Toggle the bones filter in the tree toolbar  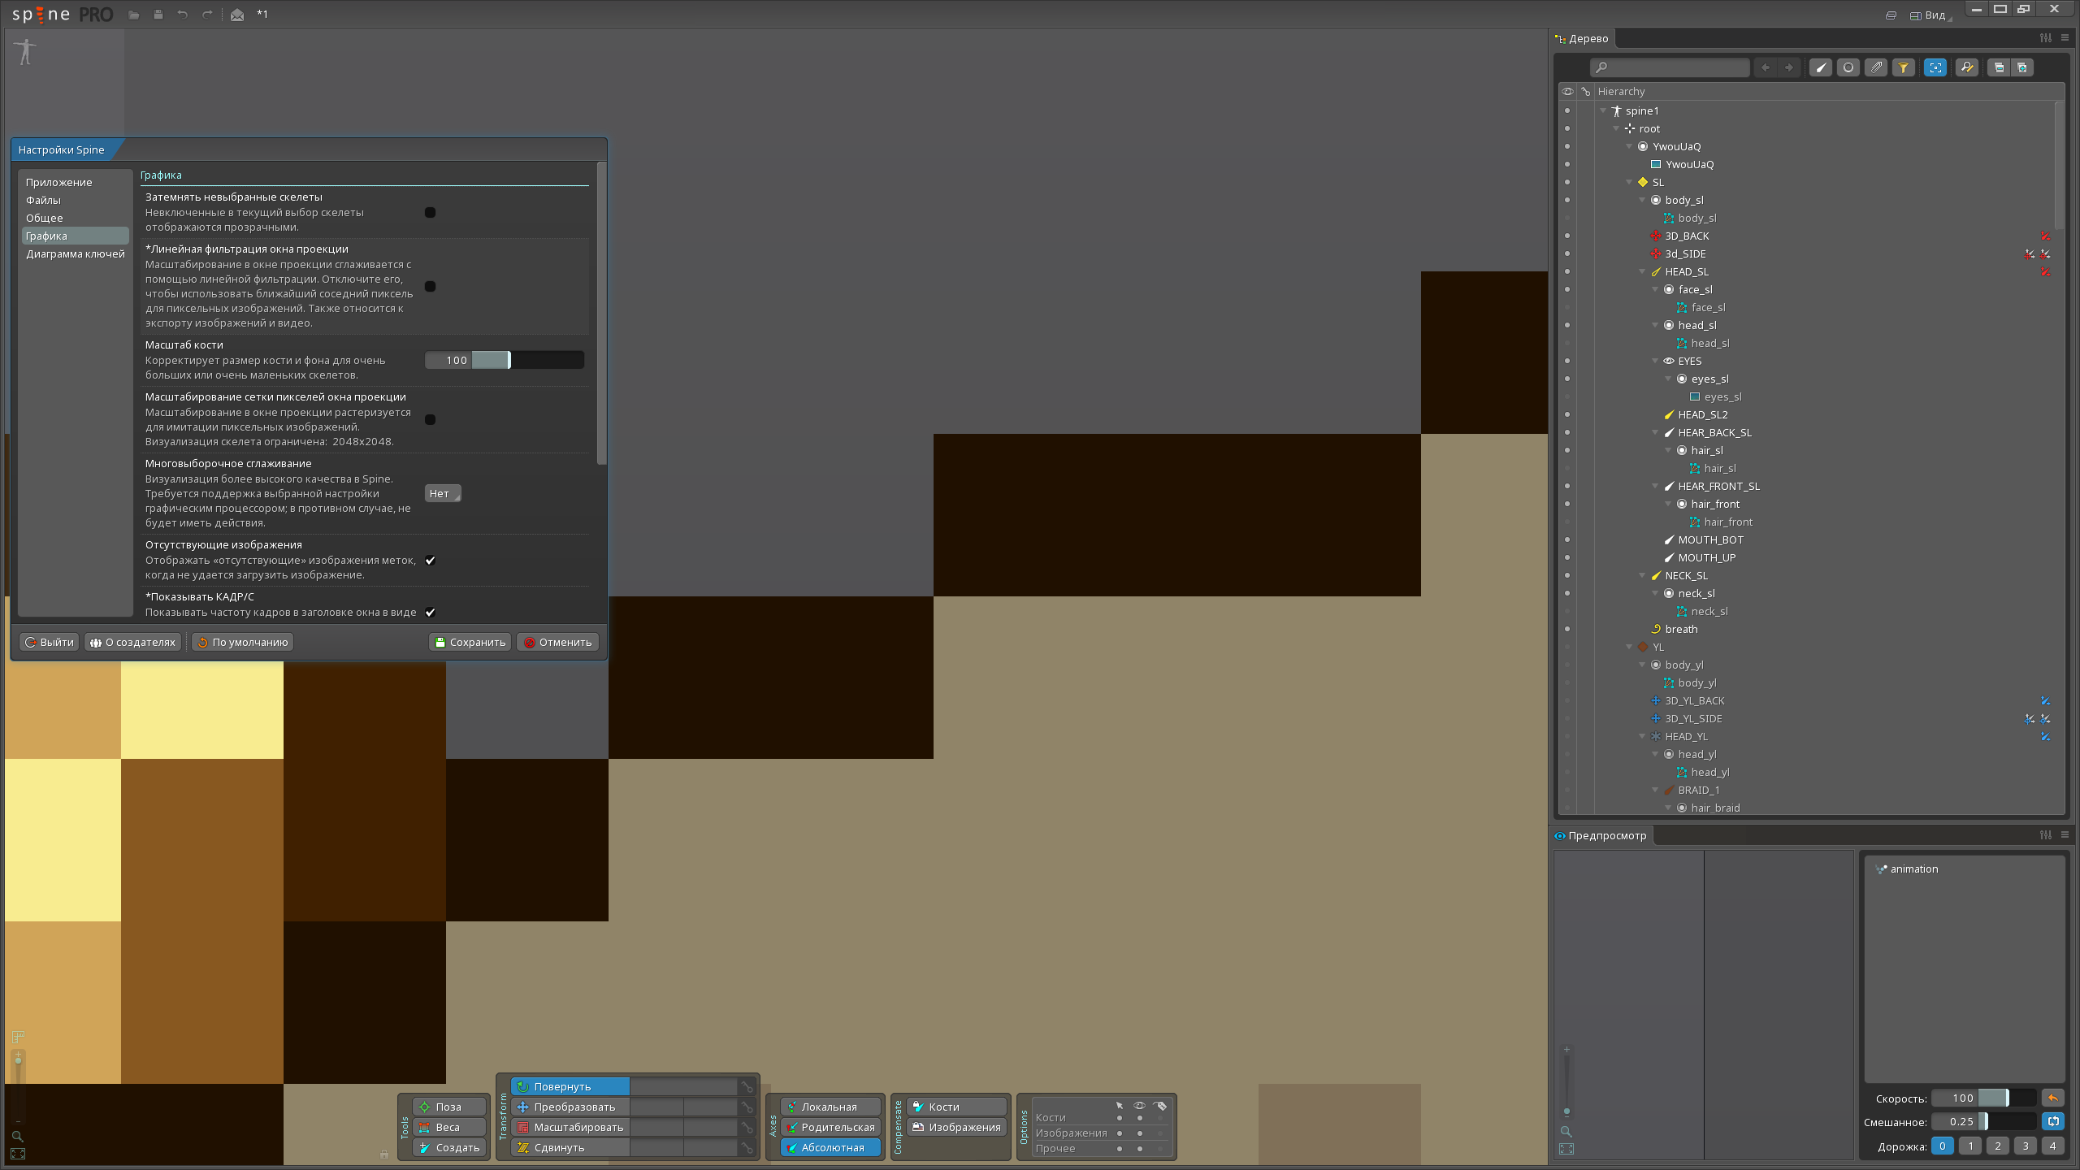pyautogui.click(x=1821, y=67)
